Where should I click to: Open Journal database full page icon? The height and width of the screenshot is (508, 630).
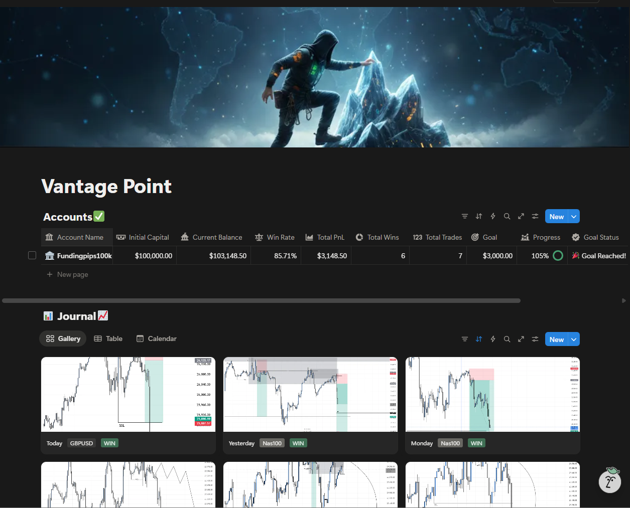(521, 339)
